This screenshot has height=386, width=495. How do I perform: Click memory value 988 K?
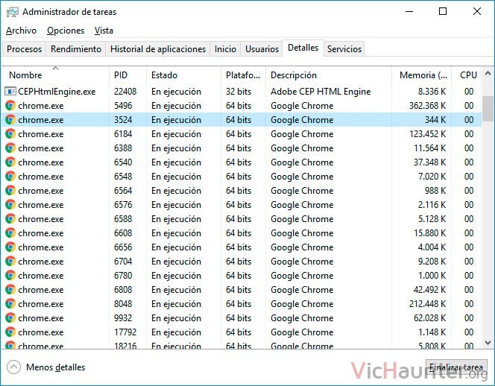435,191
